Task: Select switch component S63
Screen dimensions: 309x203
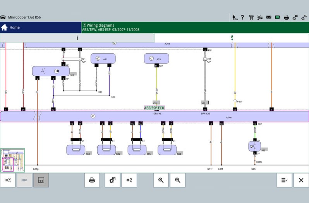Action: pos(255,147)
